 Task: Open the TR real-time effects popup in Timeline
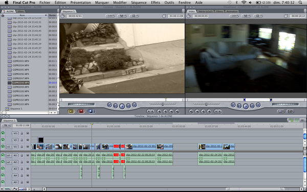click(x=6, y=125)
